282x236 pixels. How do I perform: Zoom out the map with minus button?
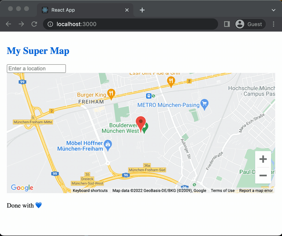pyautogui.click(x=263, y=175)
